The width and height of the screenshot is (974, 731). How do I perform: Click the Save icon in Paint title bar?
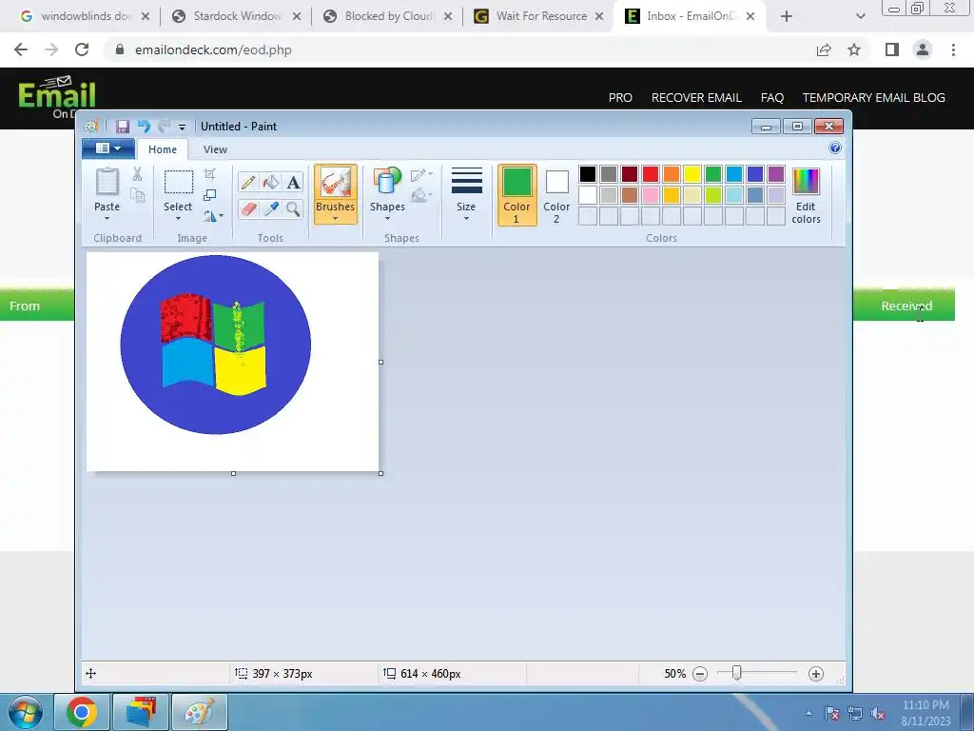click(123, 127)
